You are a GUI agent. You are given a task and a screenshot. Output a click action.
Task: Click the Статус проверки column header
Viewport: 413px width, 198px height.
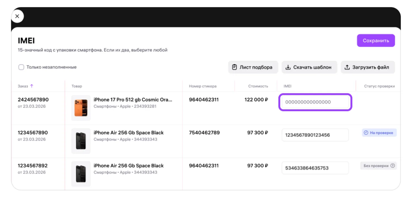click(379, 86)
